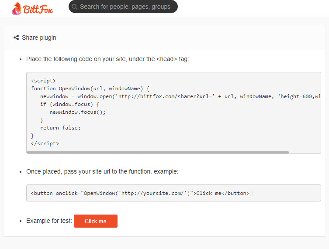This screenshot has height=249, width=329.
Task: Click the orange Click me button
Action: pyautogui.click(x=96, y=221)
